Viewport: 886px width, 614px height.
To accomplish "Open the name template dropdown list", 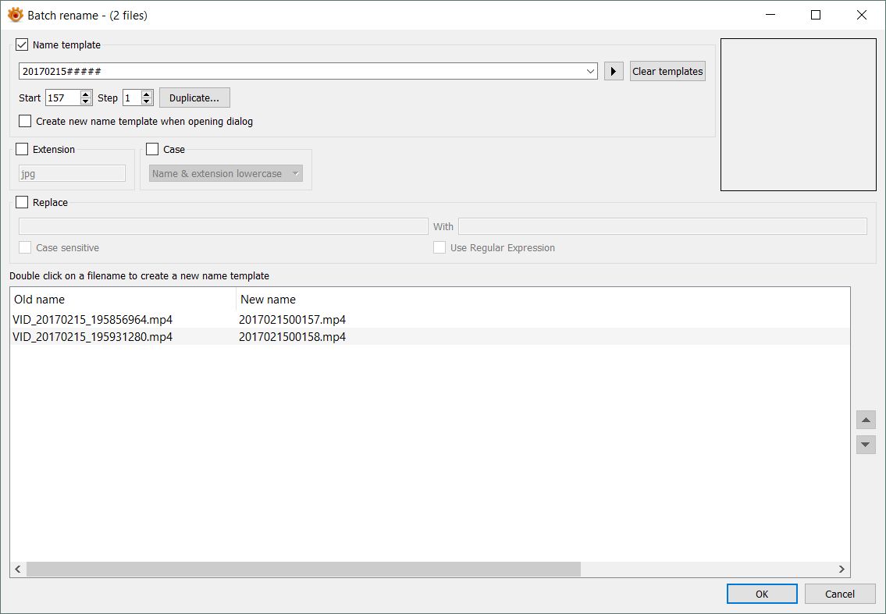I will pos(590,71).
